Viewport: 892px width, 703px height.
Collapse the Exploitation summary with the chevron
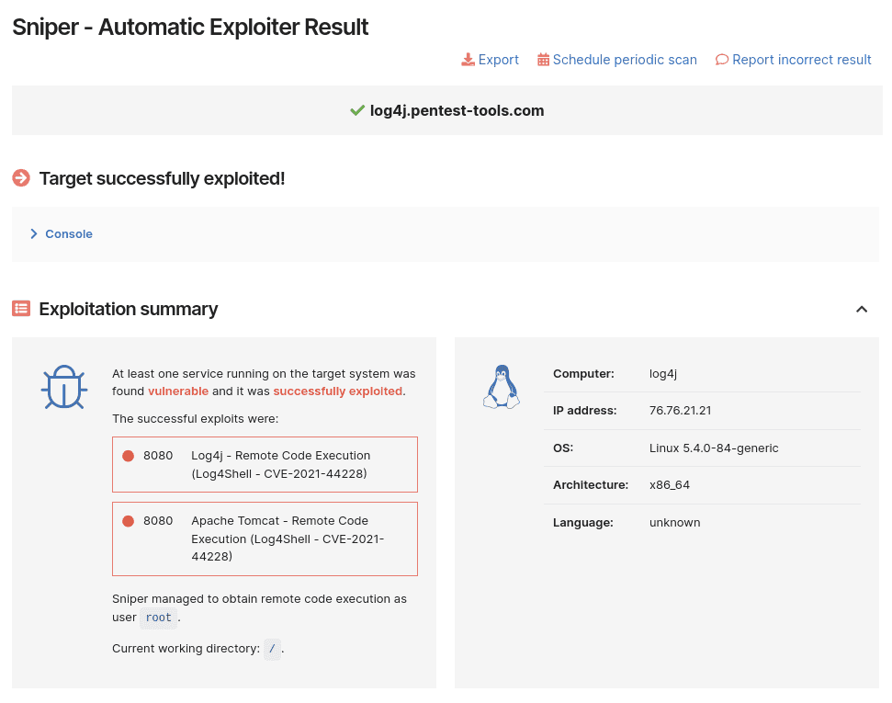[862, 310]
